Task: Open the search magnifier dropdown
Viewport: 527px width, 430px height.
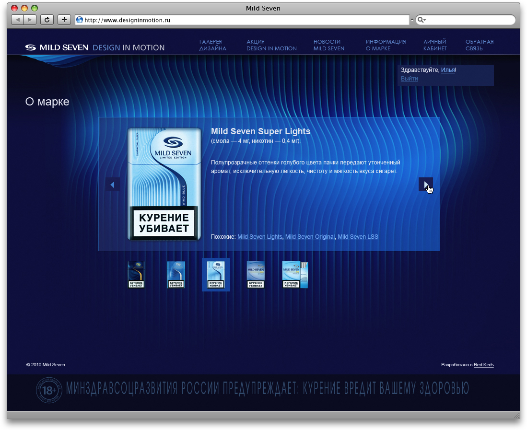Action: [421, 20]
